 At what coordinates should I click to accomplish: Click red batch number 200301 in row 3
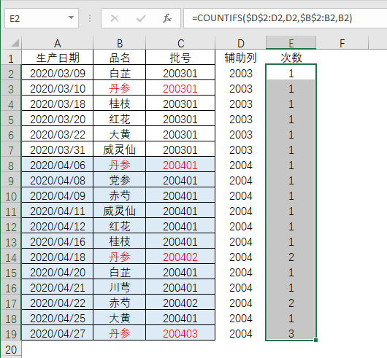tap(180, 88)
